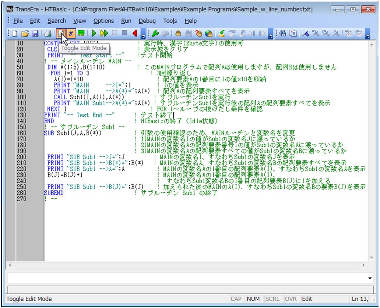This screenshot has width=380, height=308.
Task: Click the gray triangle-with-bar icon
Action: click(252, 33)
